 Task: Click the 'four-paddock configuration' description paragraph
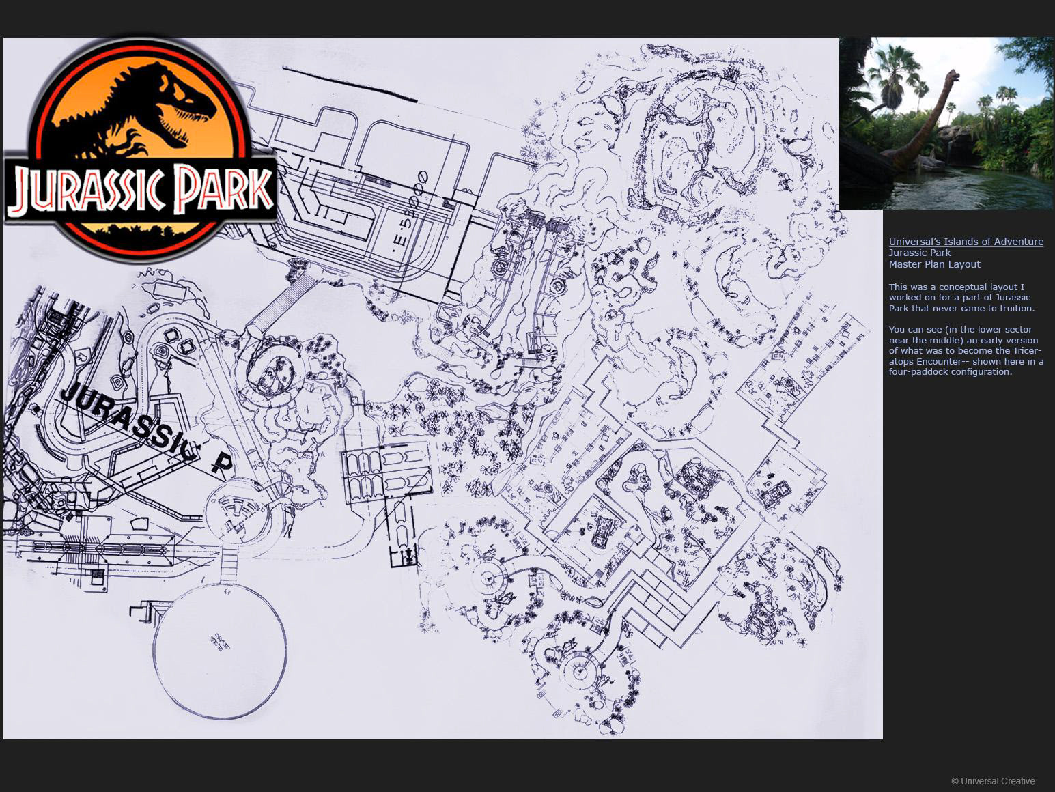(966, 351)
